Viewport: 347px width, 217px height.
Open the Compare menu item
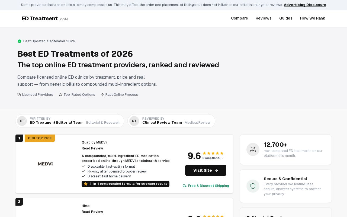click(x=239, y=18)
